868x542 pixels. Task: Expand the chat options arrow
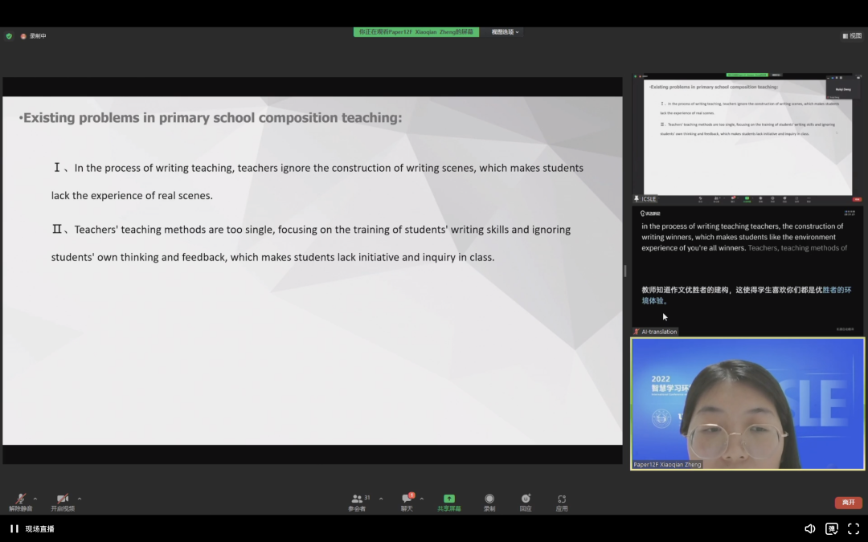click(422, 499)
